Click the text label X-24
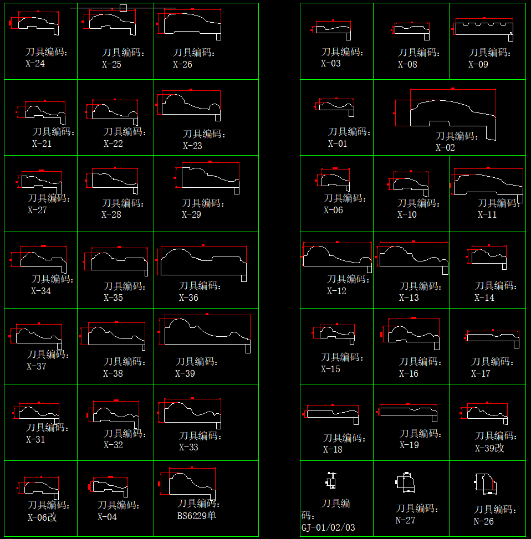The image size is (531, 539). pyautogui.click(x=35, y=64)
